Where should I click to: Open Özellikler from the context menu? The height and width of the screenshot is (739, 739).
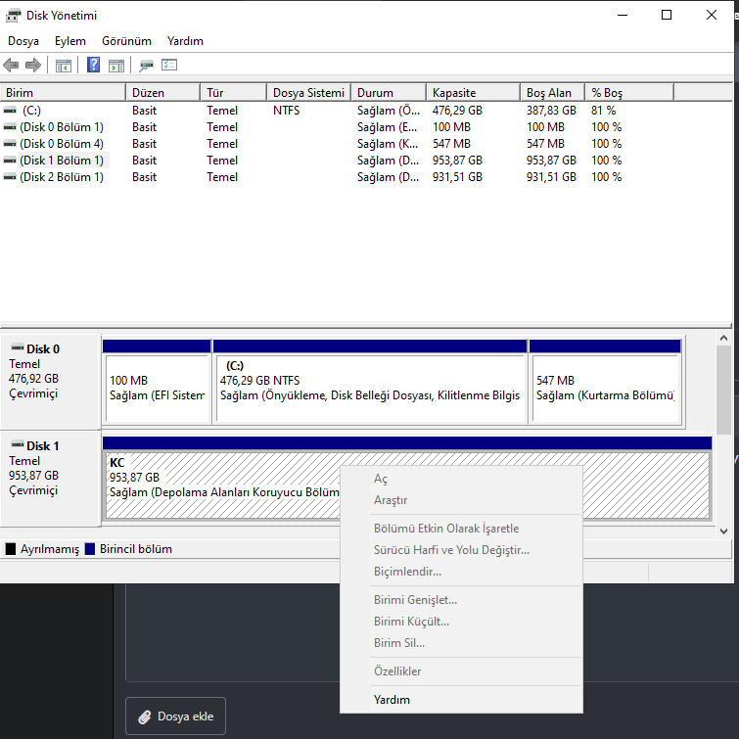click(461, 671)
